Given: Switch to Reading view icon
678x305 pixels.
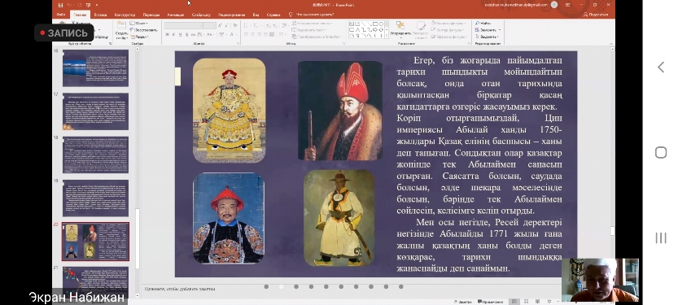Looking at the screenshot, I should tap(537, 302).
